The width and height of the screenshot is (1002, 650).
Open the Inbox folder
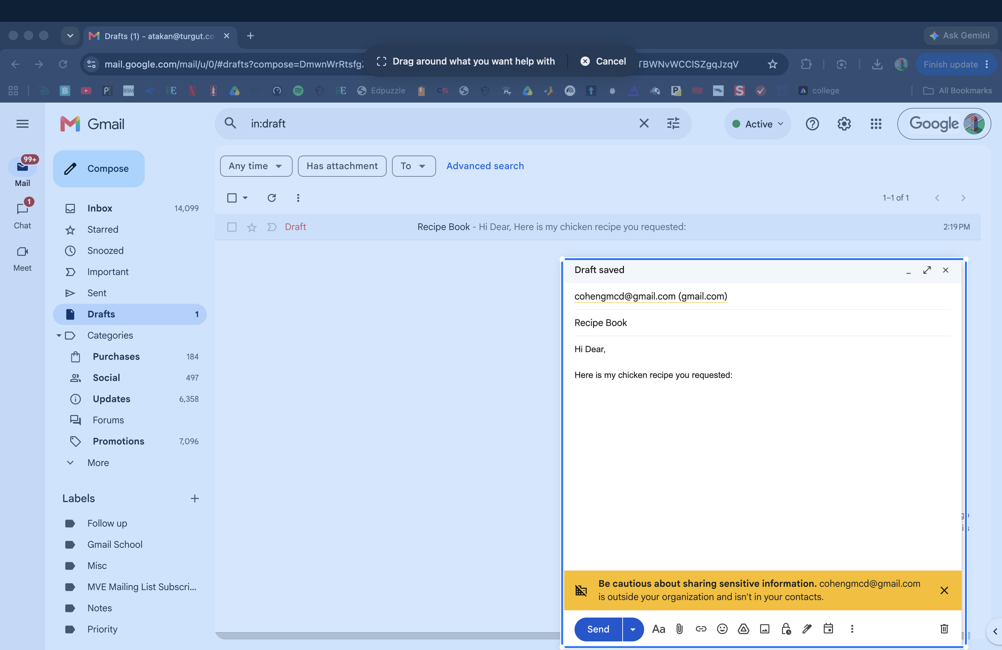point(130,208)
